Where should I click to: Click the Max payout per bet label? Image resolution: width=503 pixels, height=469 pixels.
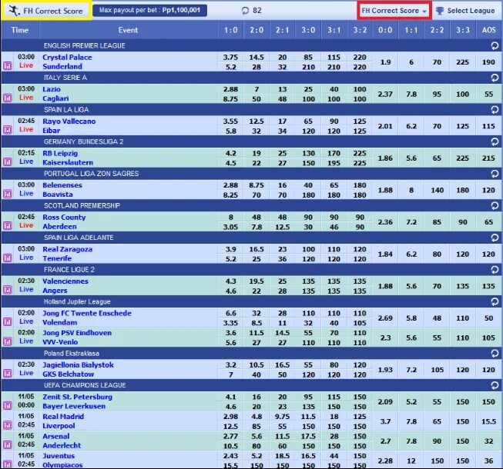(149, 10)
